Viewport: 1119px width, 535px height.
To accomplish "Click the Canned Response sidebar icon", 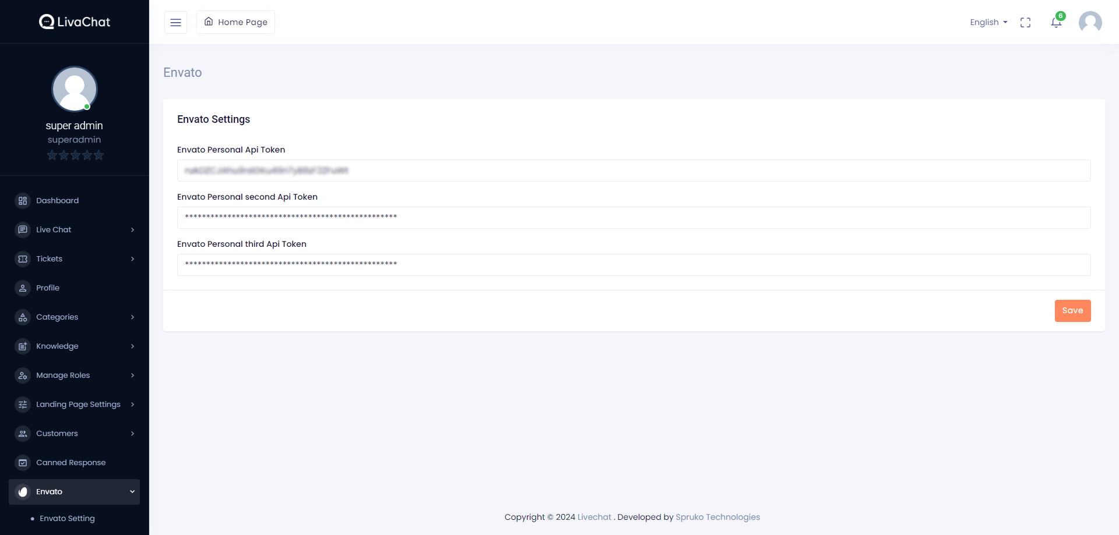I will pos(23,463).
